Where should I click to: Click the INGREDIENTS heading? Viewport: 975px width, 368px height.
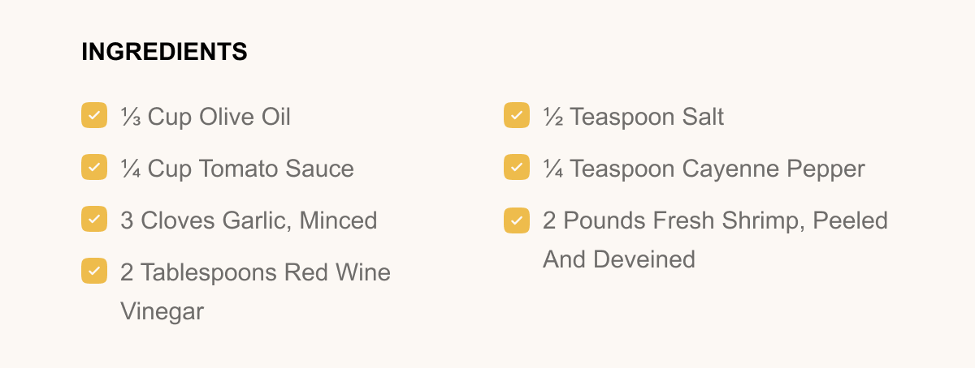tap(164, 52)
